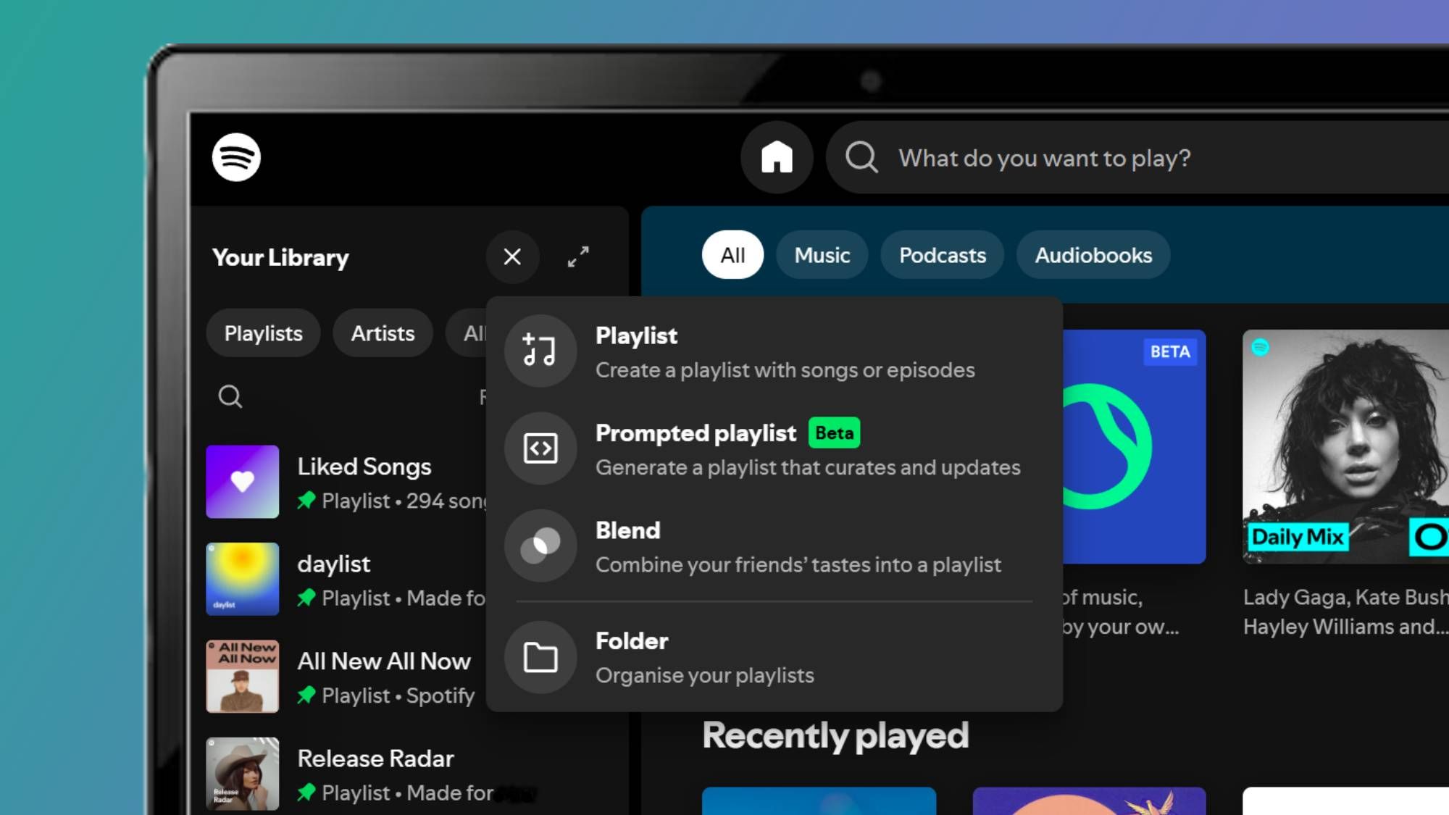
Task: Click the Prompted playlist code icon
Action: coord(540,448)
